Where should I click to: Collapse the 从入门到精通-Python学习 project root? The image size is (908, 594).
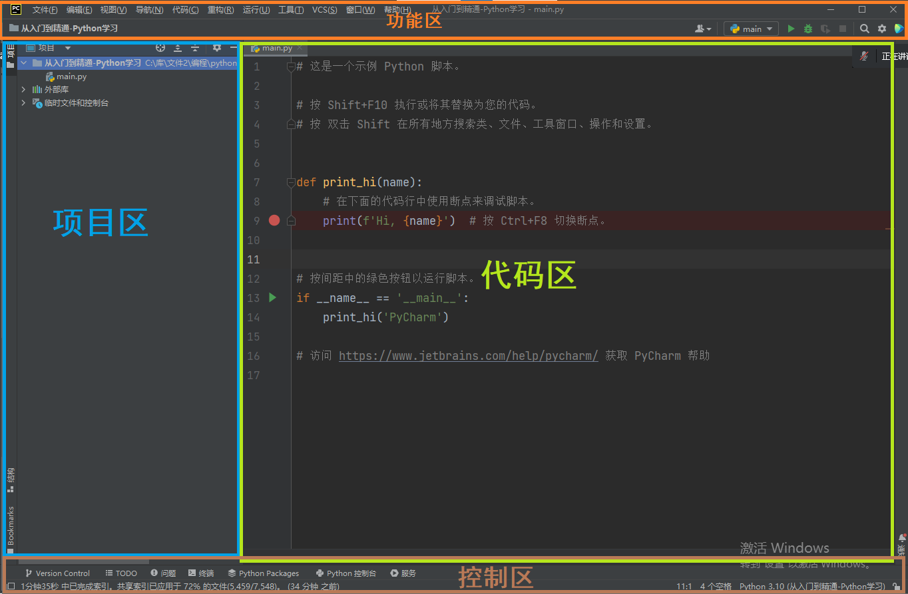tap(24, 63)
